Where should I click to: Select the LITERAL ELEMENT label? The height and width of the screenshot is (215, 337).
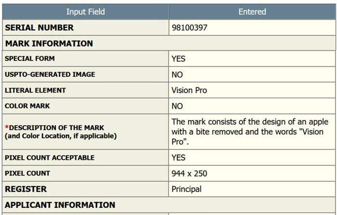coord(35,90)
